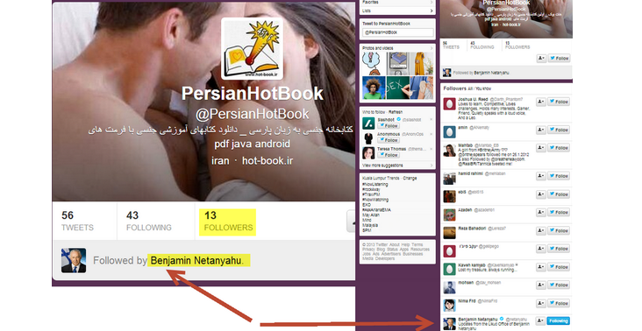The height and width of the screenshot is (331, 642).
Task: Click the Tweet to PersianHotBook text field
Action: (x=398, y=32)
